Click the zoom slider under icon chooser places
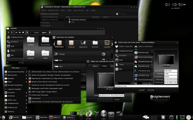This screenshot has height=120, width=193. coord(124,83)
